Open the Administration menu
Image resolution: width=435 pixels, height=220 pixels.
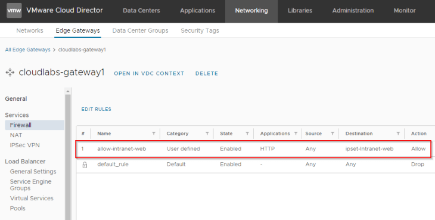353,11
